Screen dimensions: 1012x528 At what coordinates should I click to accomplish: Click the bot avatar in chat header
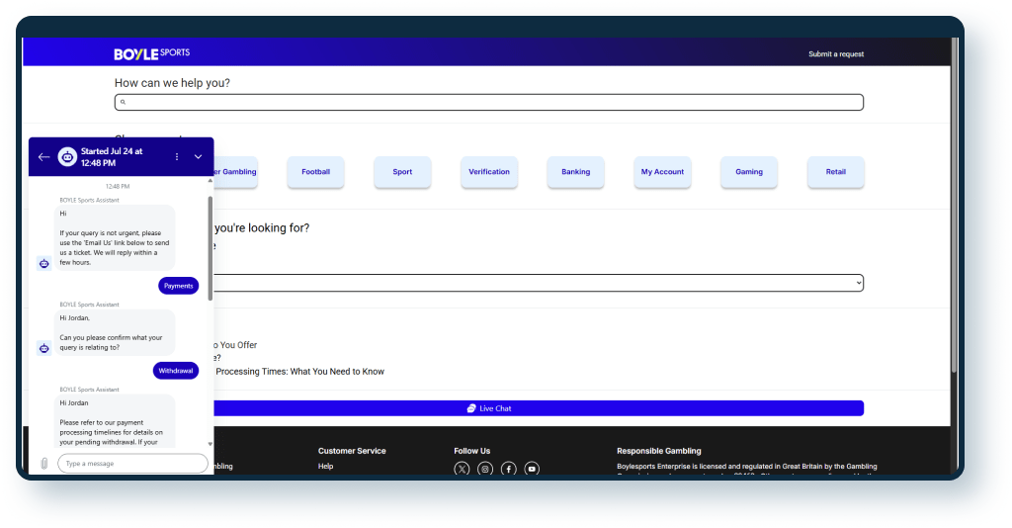point(67,156)
